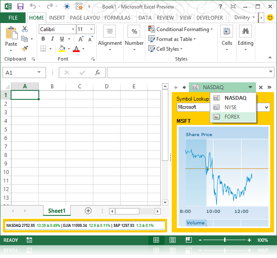Go forward in the task pane

[184, 87]
